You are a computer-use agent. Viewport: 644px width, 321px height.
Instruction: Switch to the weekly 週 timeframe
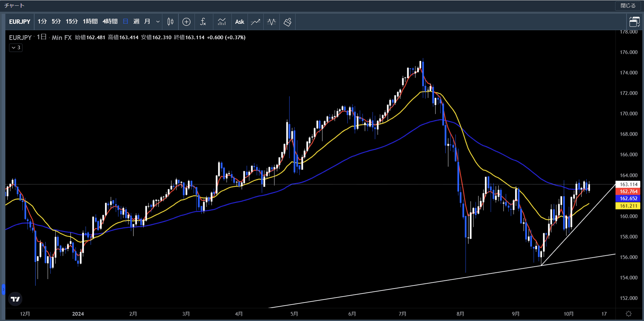(136, 22)
